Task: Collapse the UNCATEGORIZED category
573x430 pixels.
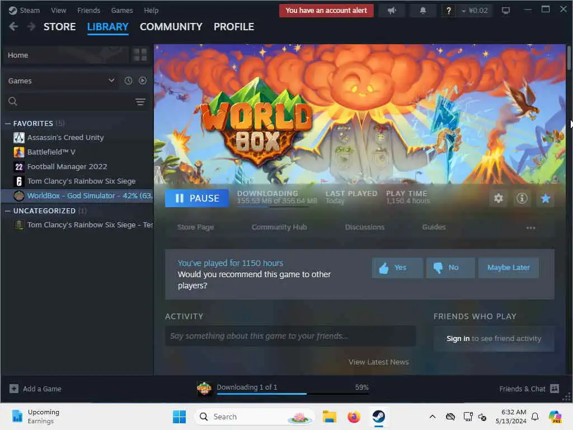Action: (8, 211)
